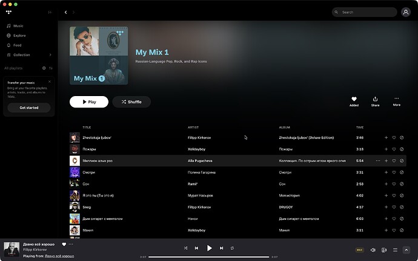This screenshot has height=261, width=418.
Task: Favorite the Смотри track
Action: (x=394, y=172)
